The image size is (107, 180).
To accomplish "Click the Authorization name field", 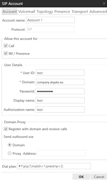I will (60, 109).
